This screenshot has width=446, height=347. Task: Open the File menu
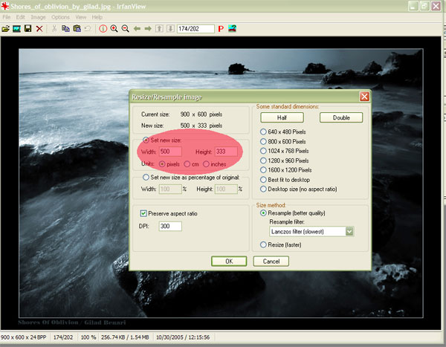(6, 17)
